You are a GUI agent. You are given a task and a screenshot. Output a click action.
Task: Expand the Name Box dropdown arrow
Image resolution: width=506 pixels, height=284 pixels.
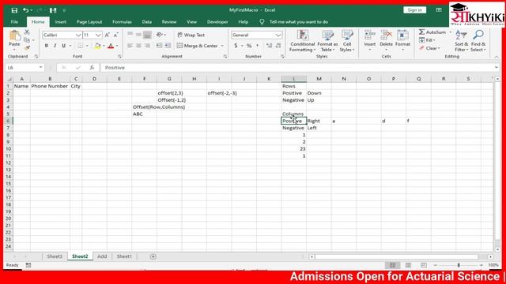coord(40,68)
